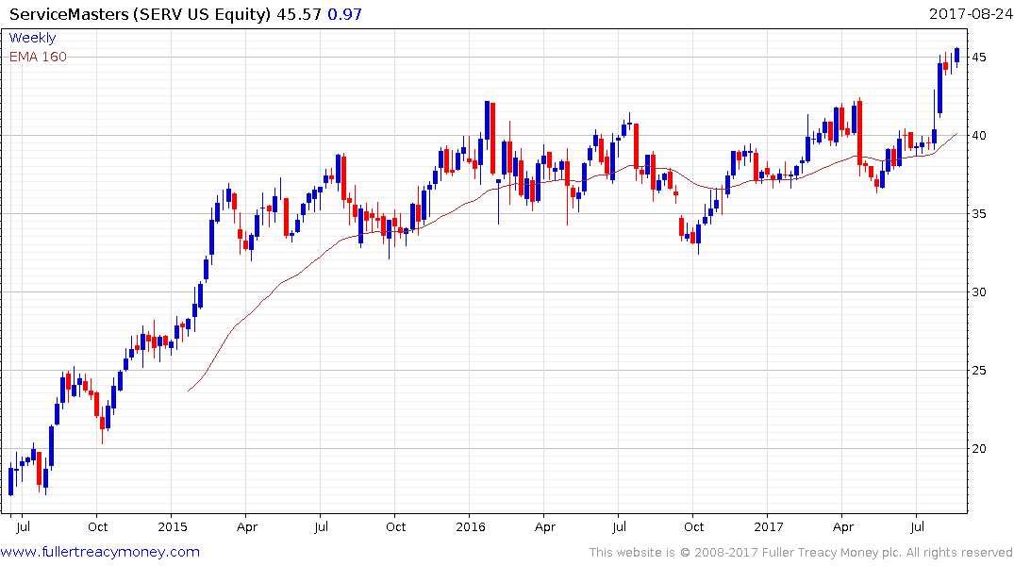
Task: Click the 25 price axis label
Action: (x=978, y=371)
